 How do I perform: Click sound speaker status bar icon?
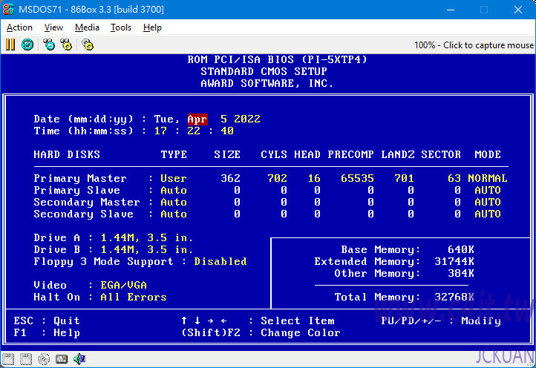79,359
